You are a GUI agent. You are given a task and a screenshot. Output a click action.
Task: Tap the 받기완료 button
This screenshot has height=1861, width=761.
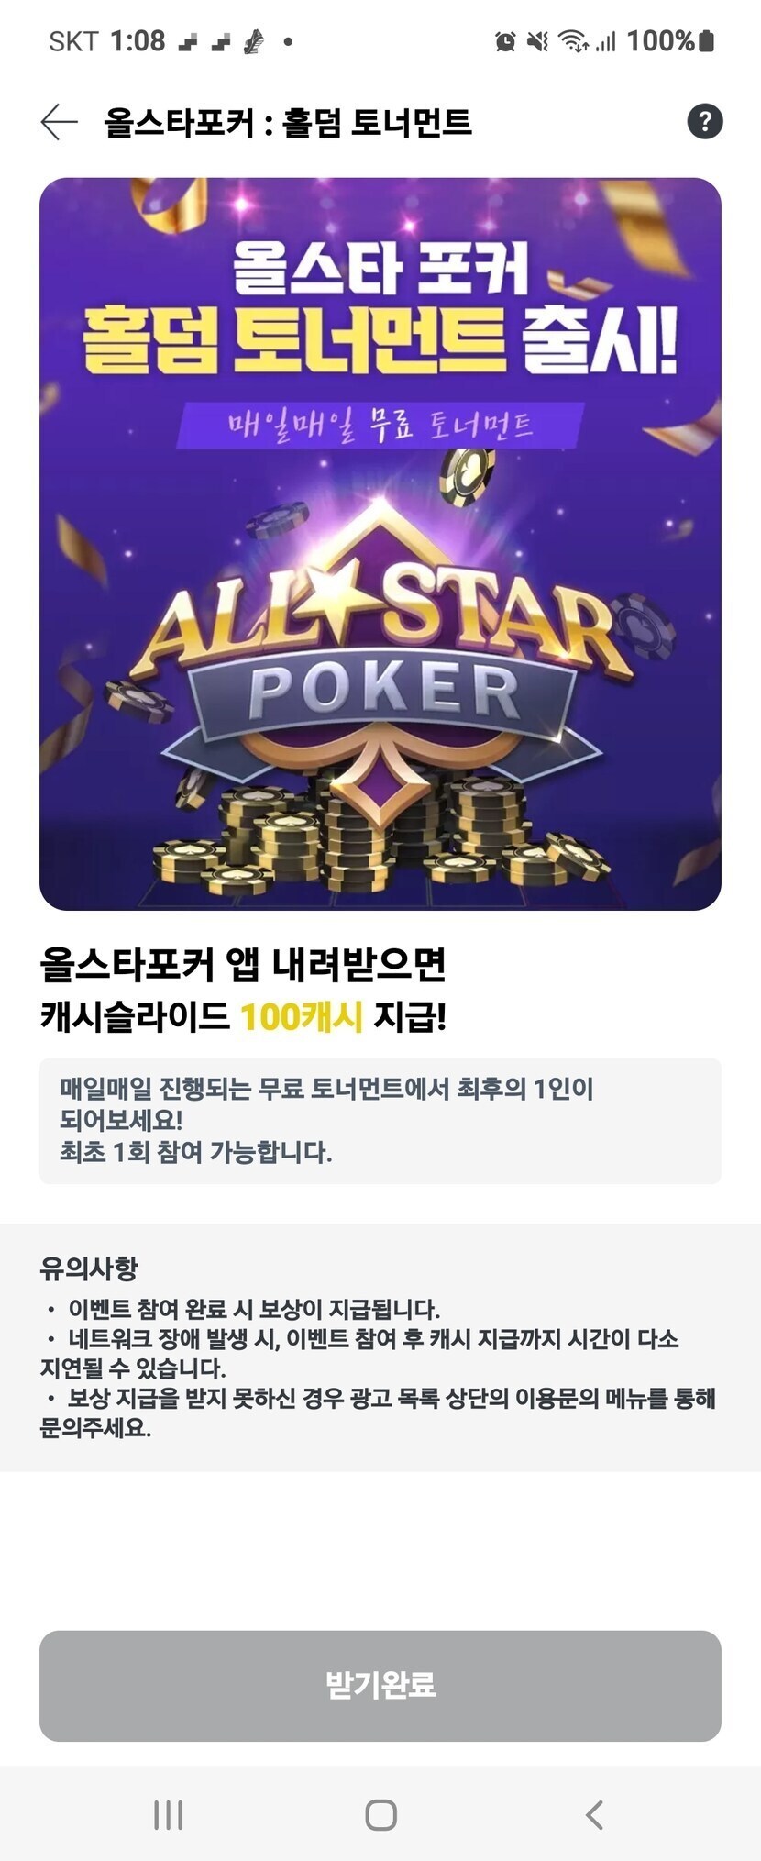pyautogui.click(x=380, y=1686)
